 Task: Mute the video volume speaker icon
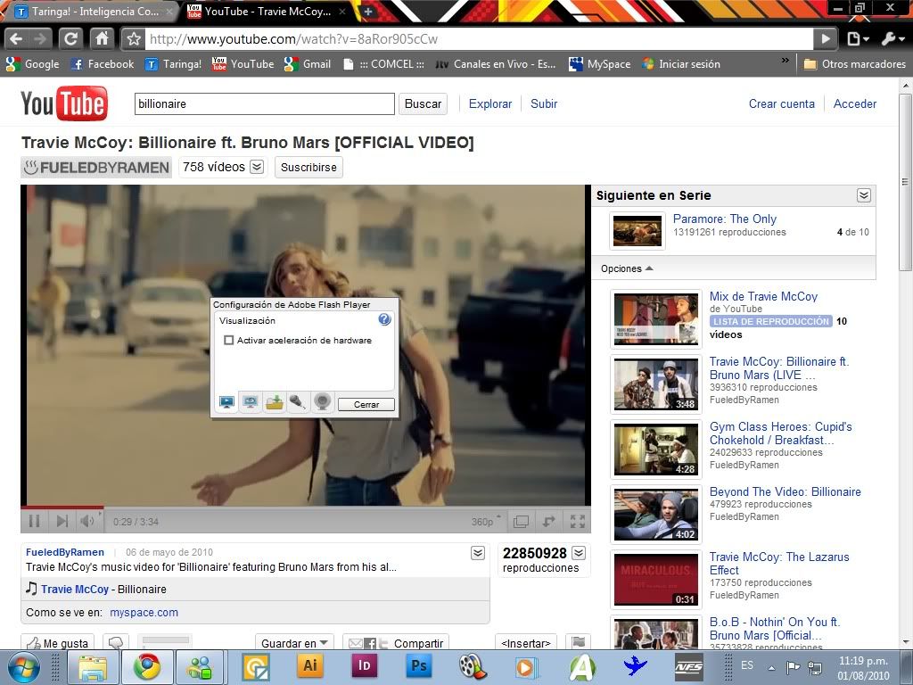click(87, 521)
